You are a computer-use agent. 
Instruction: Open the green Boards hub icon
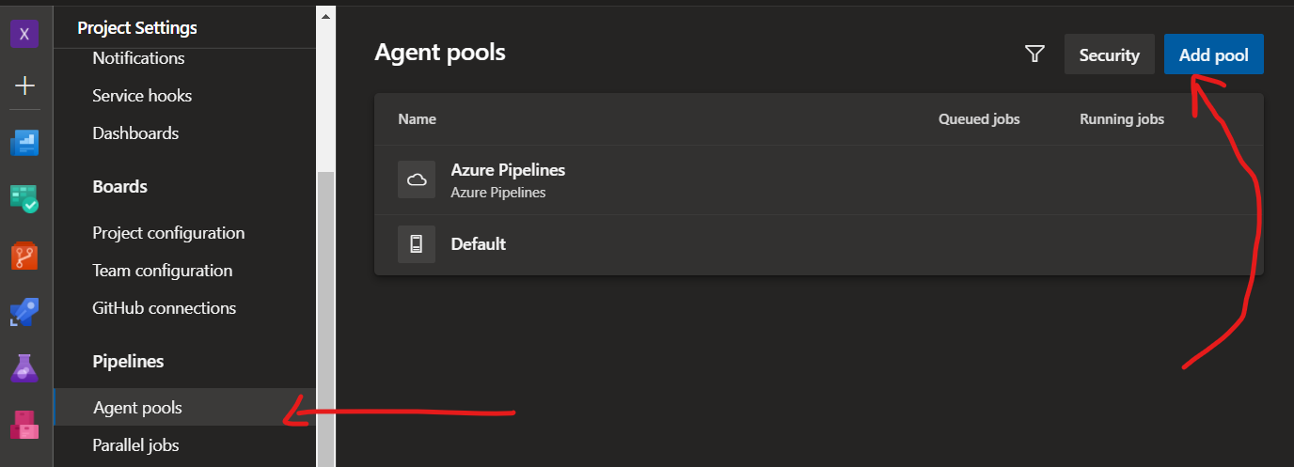click(x=24, y=199)
